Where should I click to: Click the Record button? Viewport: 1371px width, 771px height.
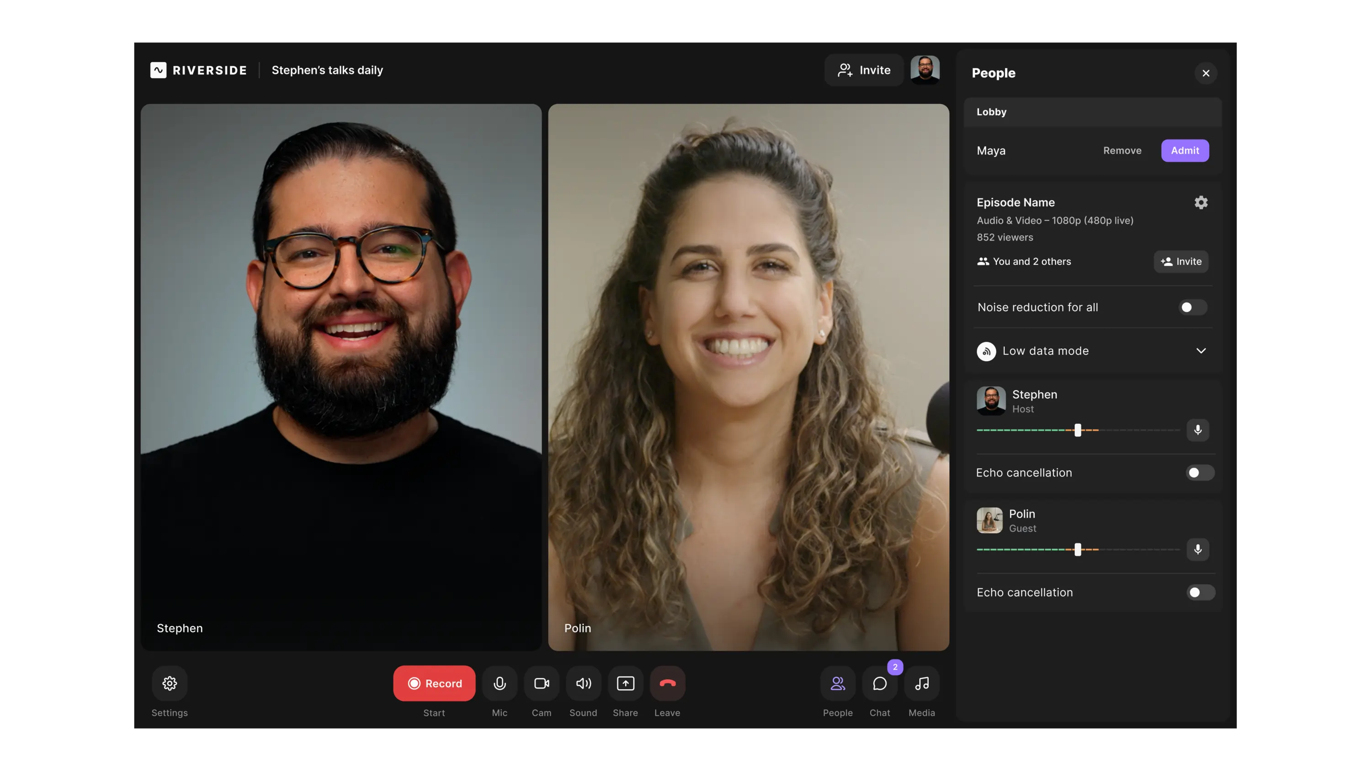(x=434, y=683)
